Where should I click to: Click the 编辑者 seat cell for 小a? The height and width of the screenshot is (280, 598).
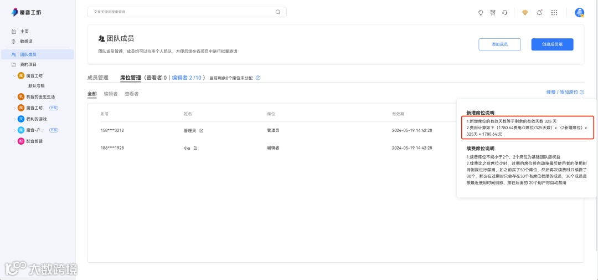[x=273, y=148]
